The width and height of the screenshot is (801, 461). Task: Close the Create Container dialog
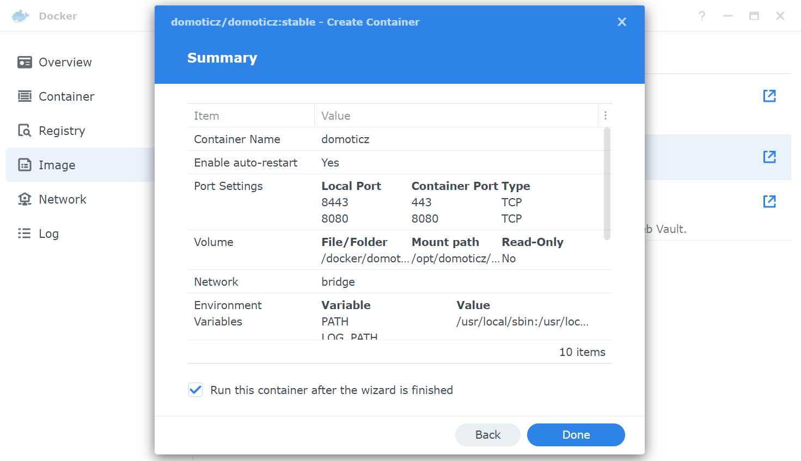coord(622,22)
